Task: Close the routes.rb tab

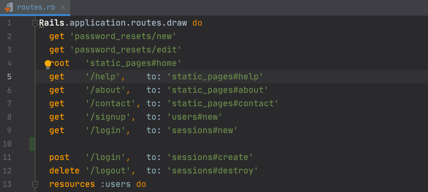Action: tap(63, 7)
